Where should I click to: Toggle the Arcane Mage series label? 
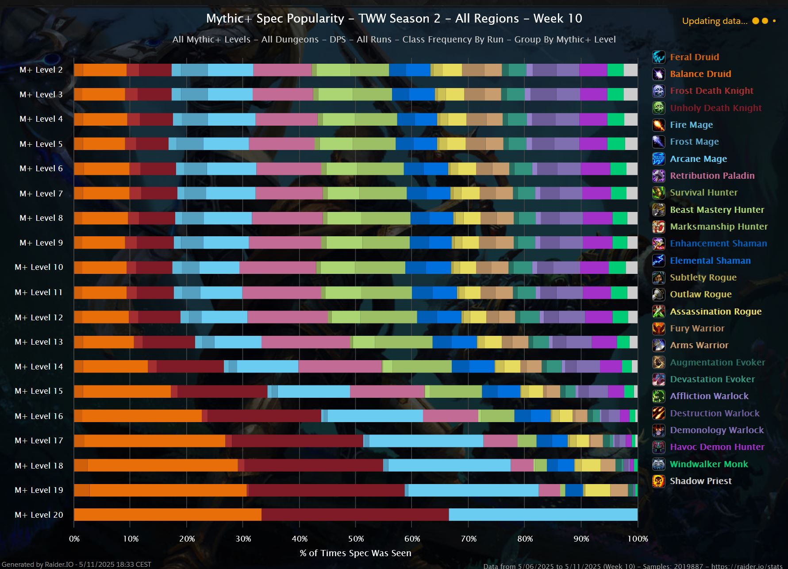pyautogui.click(x=698, y=159)
